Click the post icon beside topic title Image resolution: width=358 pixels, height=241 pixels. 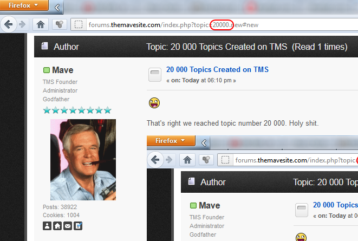155,75
